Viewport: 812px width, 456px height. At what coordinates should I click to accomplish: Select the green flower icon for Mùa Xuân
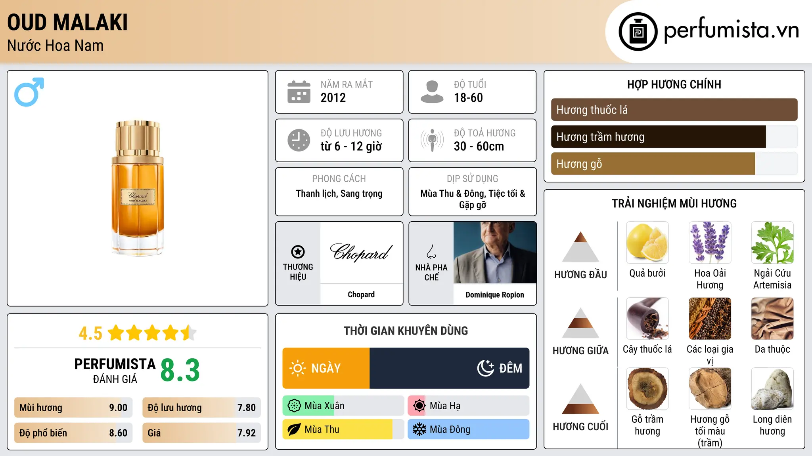[294, 406]
